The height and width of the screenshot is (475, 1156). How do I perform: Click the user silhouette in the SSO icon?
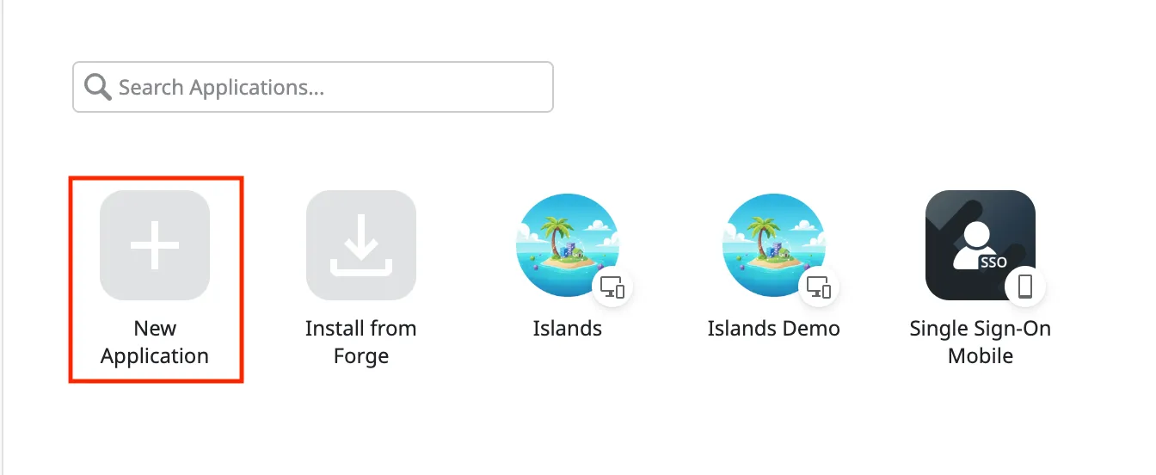pos(975,245)
